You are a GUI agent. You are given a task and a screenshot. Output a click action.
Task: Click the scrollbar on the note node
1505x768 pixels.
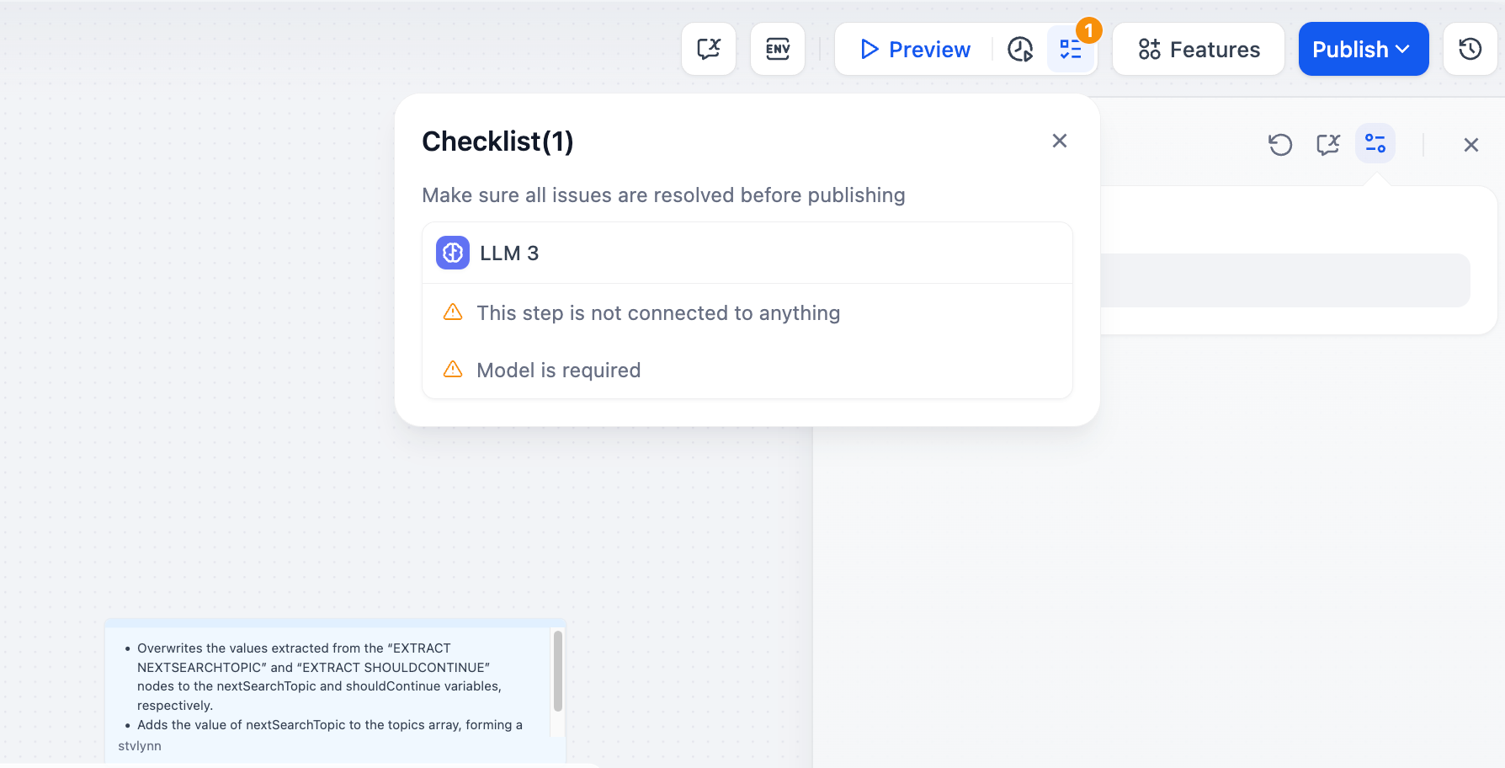(557, 671)
